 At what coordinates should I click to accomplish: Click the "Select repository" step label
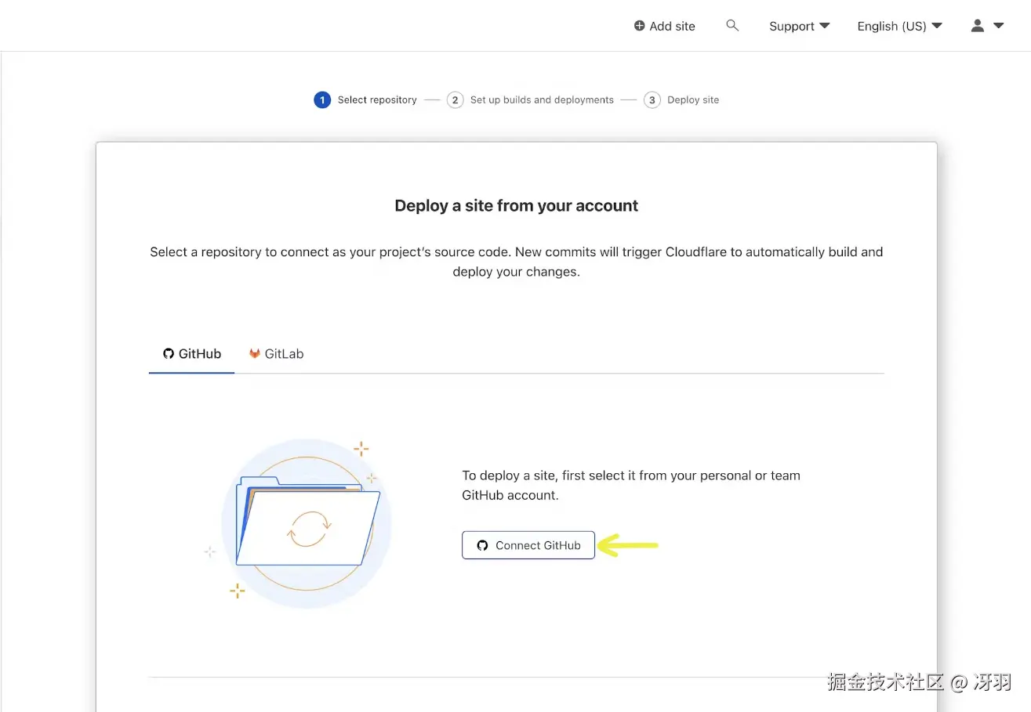coord(377,100)
